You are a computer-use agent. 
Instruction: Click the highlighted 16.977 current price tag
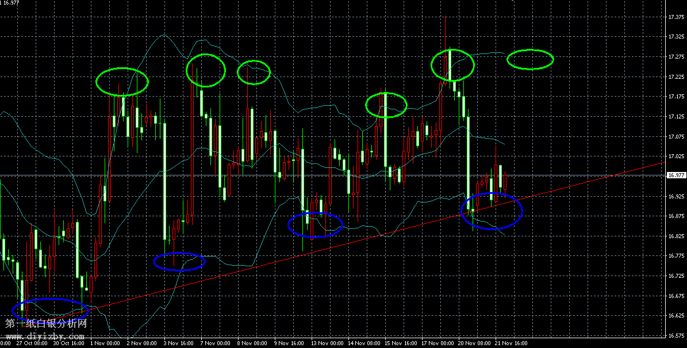(x=676, y=175)
